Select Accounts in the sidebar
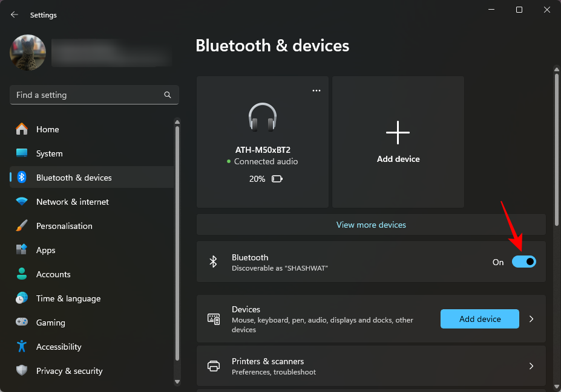 pos(53,274)
